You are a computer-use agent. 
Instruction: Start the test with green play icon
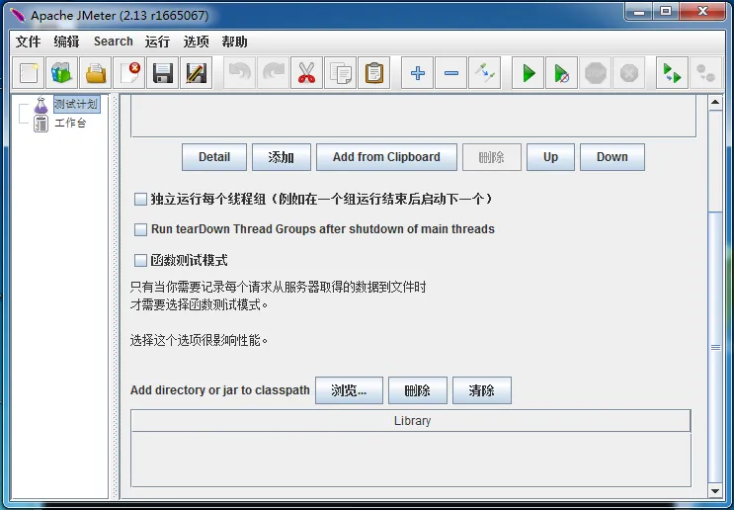tap(529, 73)
